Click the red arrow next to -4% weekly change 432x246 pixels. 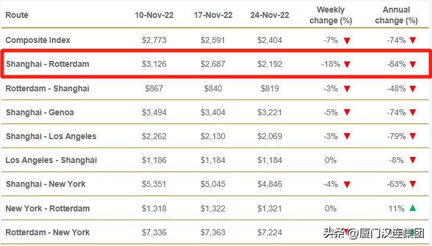click(347, 184)
